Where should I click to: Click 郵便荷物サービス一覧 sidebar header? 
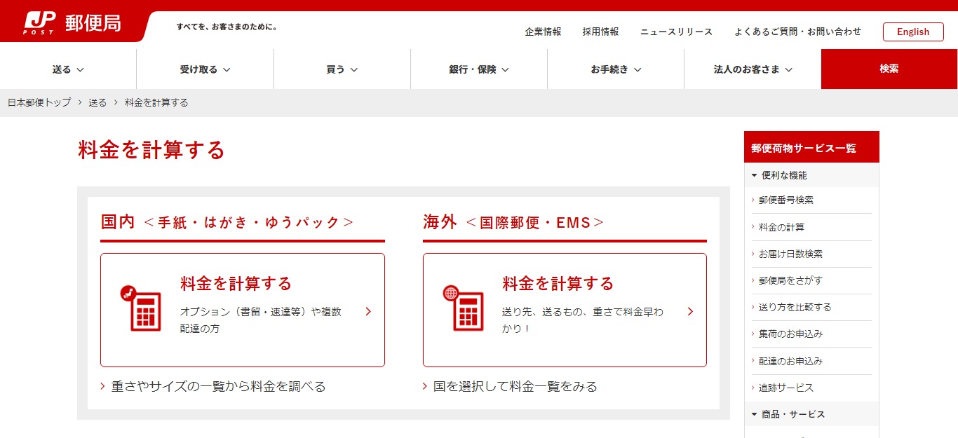pyautogui.click(x=811, y=148)
